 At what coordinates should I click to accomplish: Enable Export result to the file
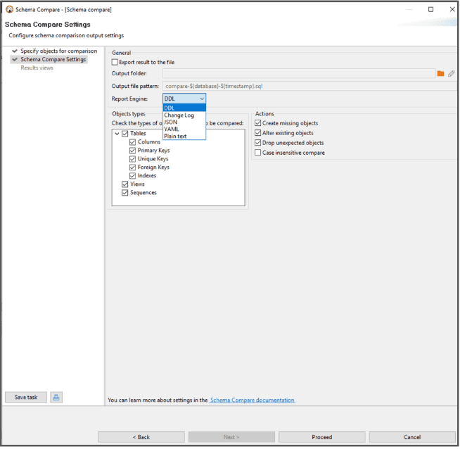(115, 62)
